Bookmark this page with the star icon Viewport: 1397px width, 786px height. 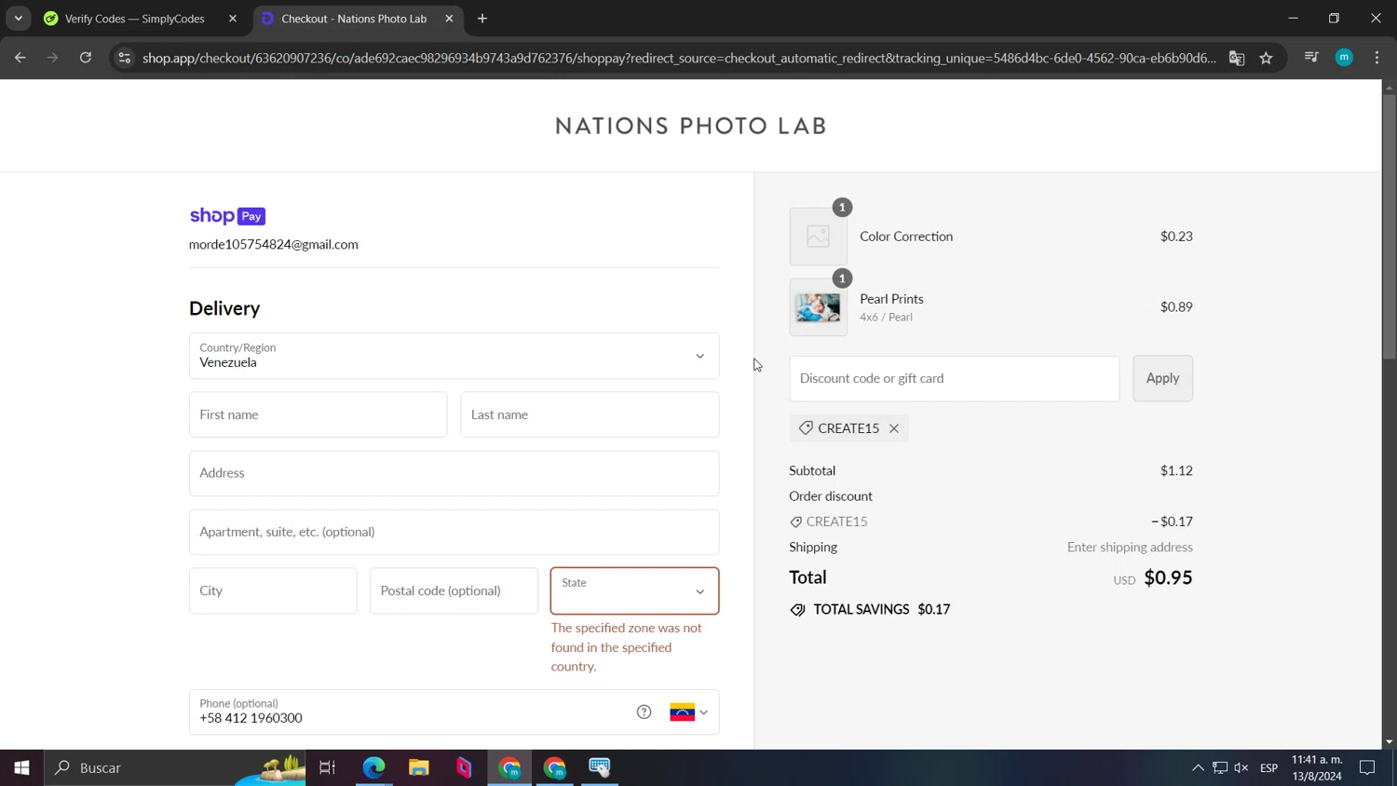(x=1266, y=58)
